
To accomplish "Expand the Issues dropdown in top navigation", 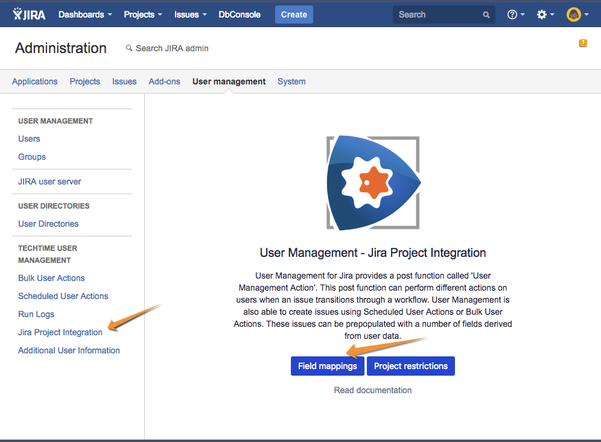I will point(191,14).
